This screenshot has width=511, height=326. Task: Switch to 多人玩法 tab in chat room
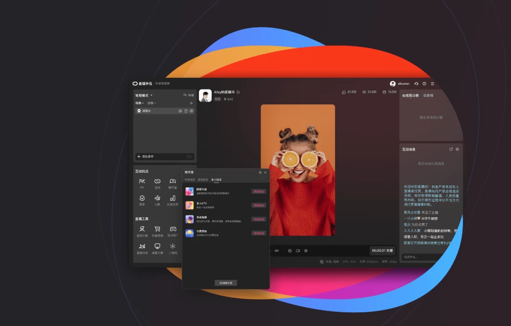(217, 180)
